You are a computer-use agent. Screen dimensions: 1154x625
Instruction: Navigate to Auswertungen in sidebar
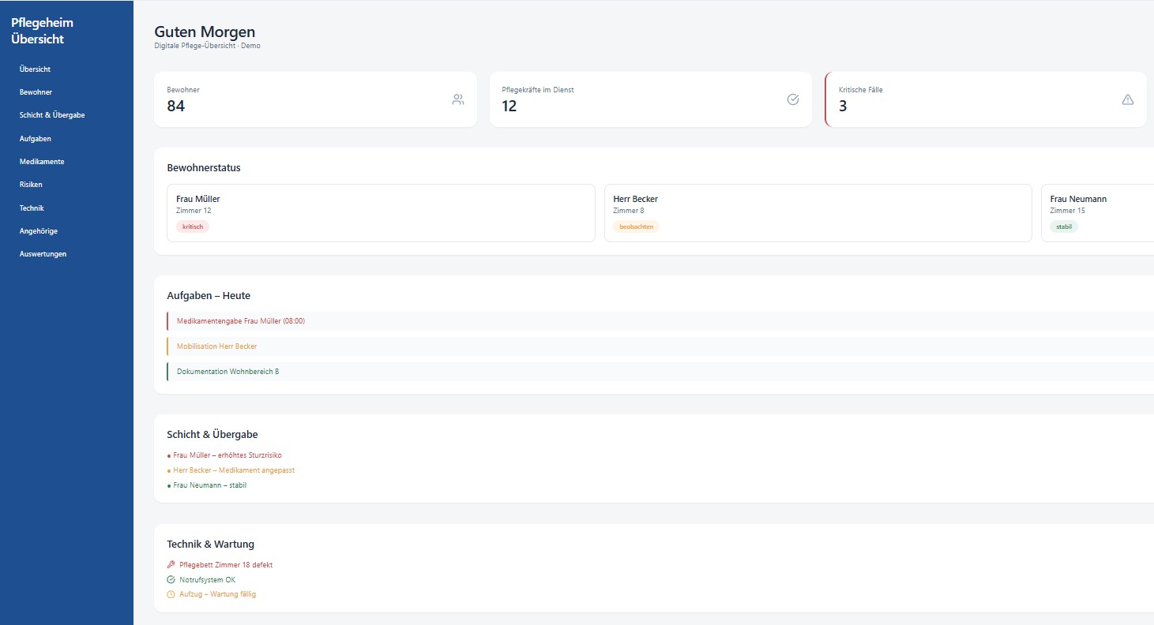point(43,254)
